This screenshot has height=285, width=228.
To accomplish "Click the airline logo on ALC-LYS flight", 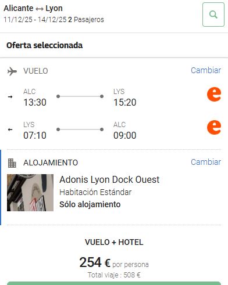I will [x=214, y=94].
